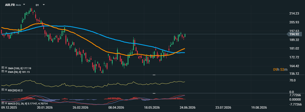Click the 164.42 price axis label
The image size is (305, 112).
294,66
